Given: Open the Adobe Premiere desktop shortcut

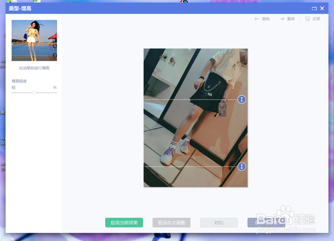Looking at the screenshot, I should tap(2, 141).
